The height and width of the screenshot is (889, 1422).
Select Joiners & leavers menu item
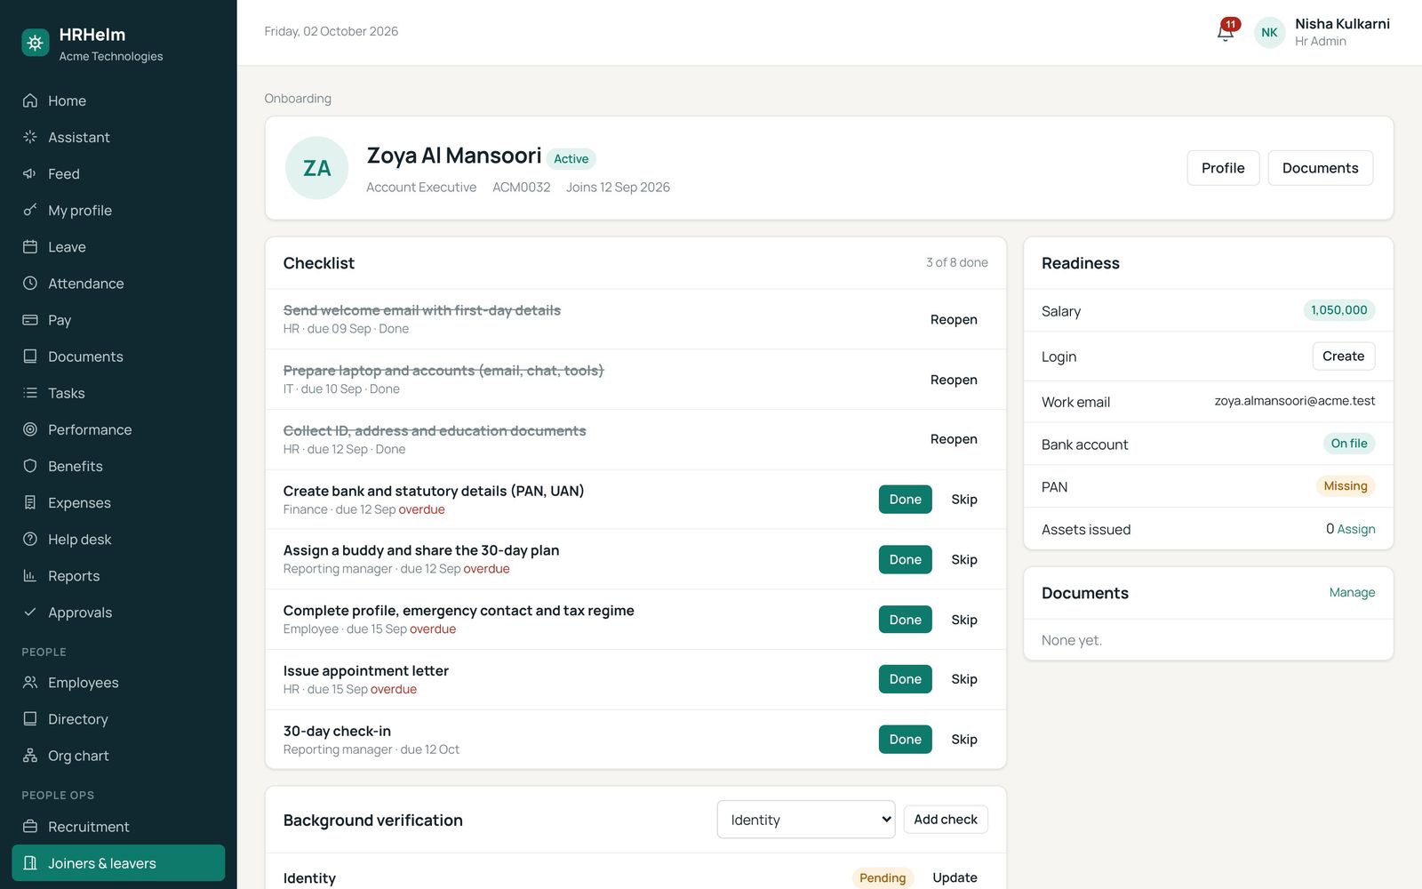[x=118, y=862]
